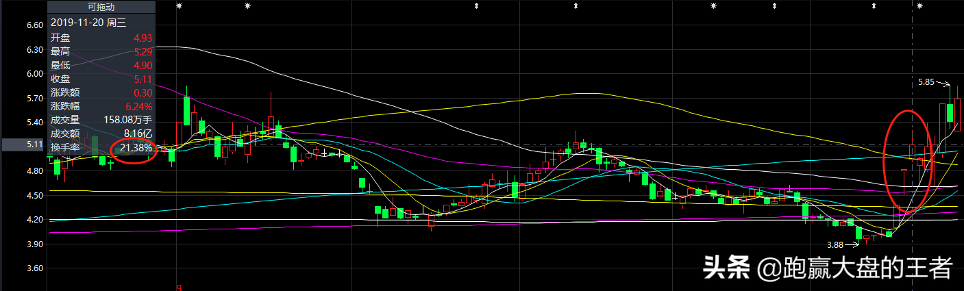Click the leftmost up-down arrow marker

(x=476, y=5)
